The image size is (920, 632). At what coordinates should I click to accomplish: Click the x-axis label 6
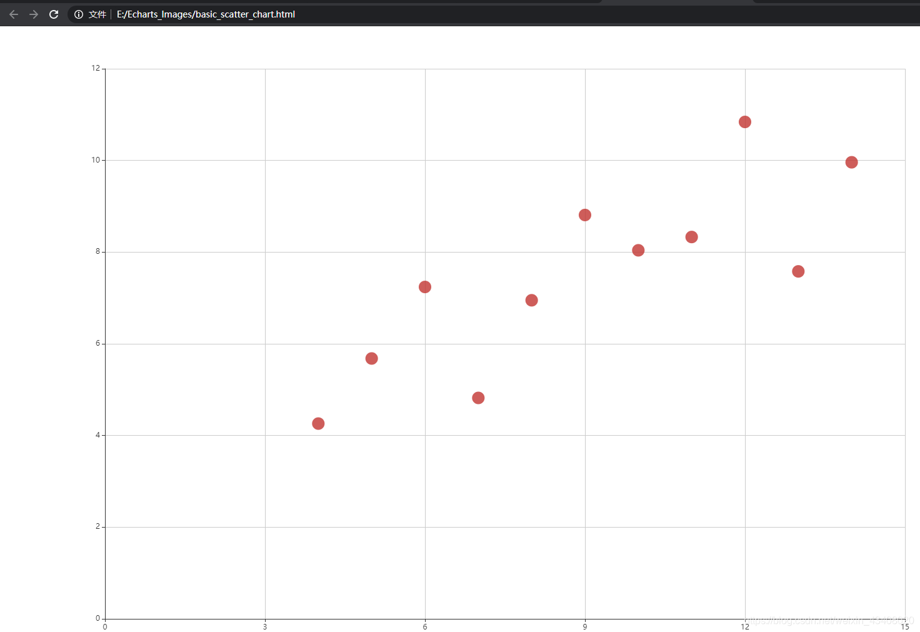click(x=425, y=627)
